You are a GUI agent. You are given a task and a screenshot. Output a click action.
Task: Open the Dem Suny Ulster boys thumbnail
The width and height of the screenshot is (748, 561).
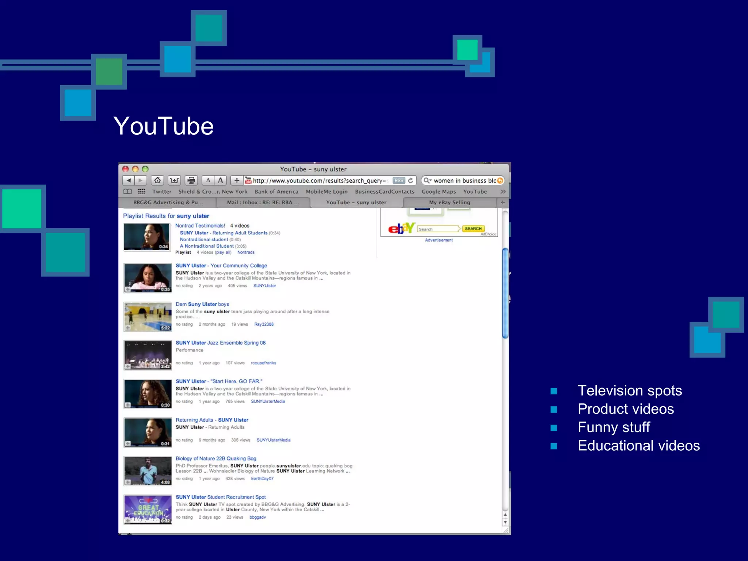148,317
